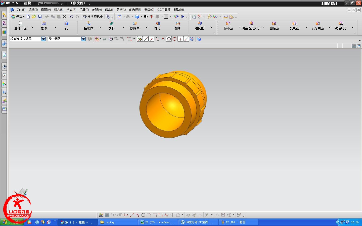Expand the Datum Plane dropdown arrow

pyautogui.click(x=32, y=28)
